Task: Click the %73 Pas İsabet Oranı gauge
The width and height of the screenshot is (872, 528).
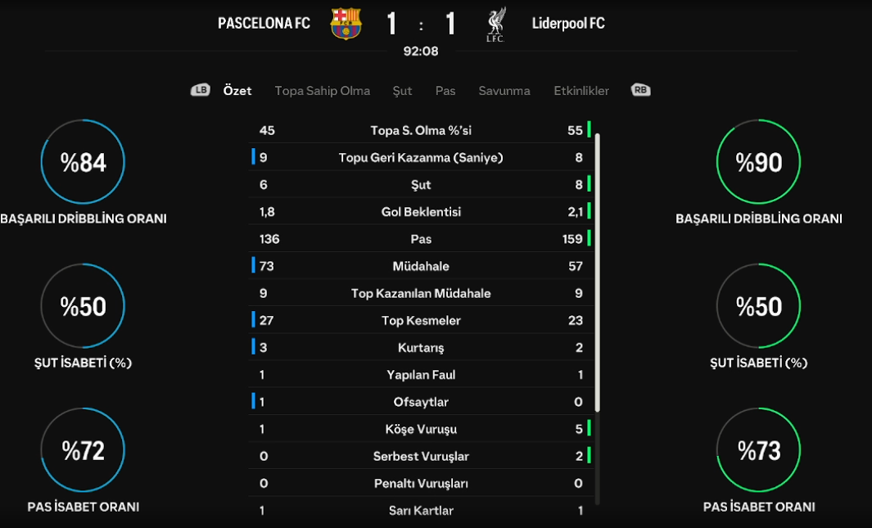Action: coord(758,449)
